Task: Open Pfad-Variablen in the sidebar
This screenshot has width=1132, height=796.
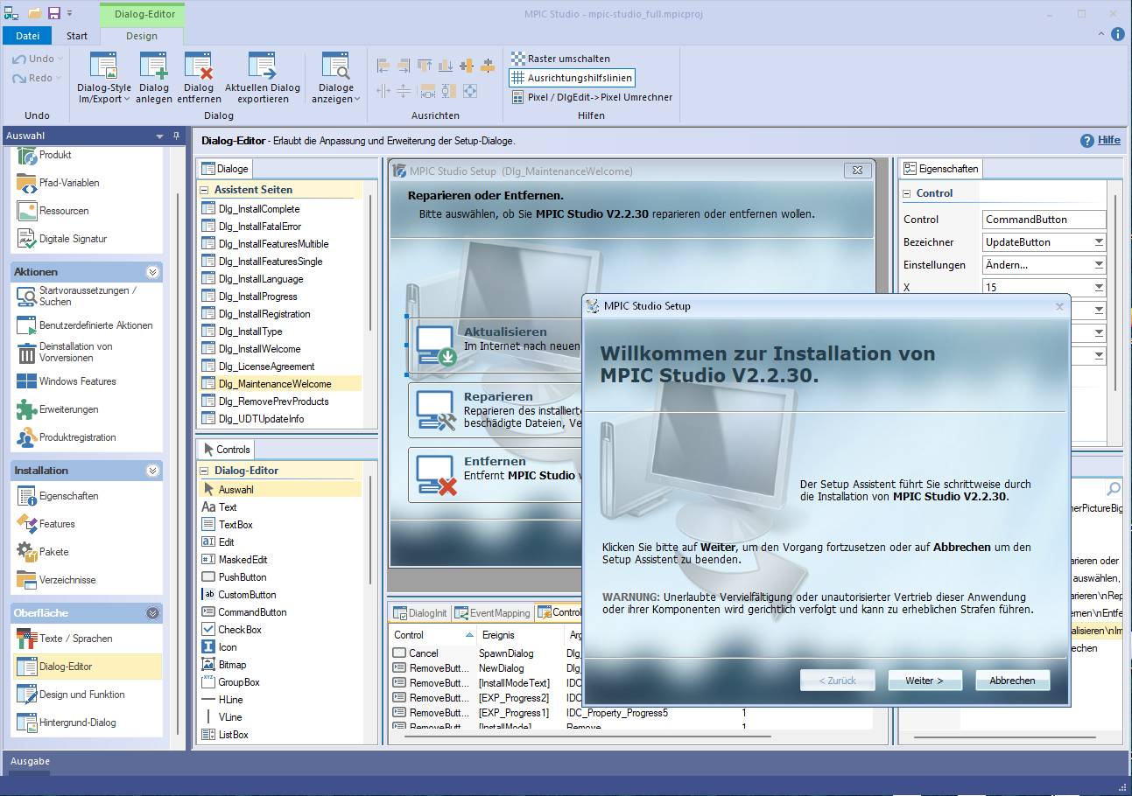Action: click(69, 183)
